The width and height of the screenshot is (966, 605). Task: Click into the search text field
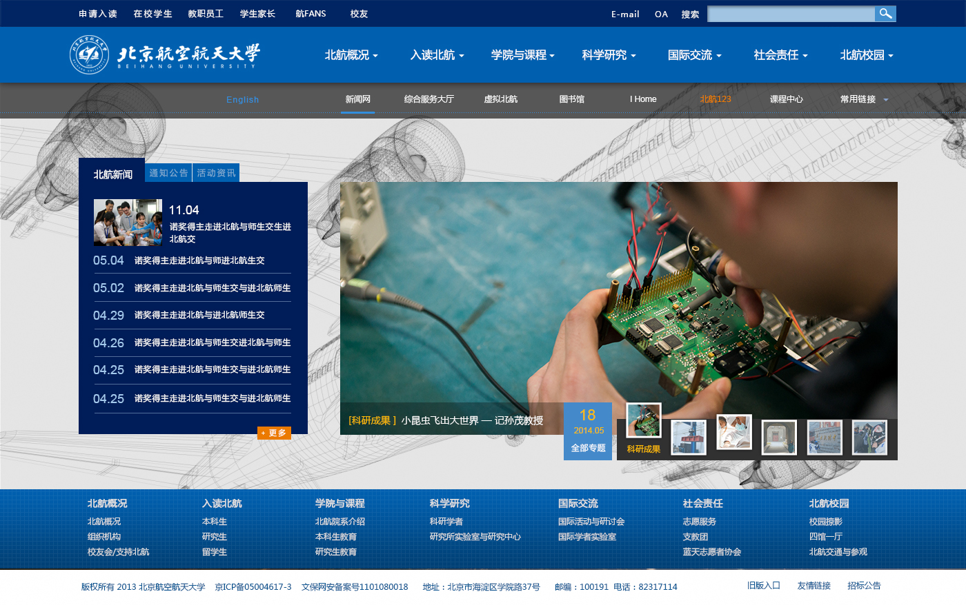(791, 14)
